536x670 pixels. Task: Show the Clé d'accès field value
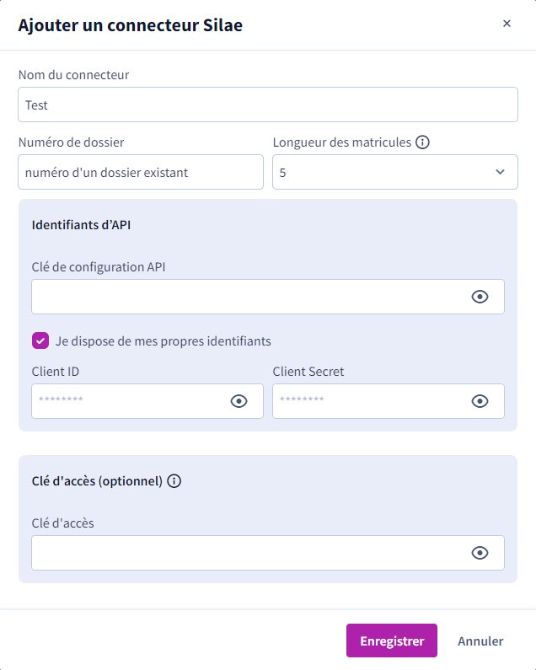480,553
